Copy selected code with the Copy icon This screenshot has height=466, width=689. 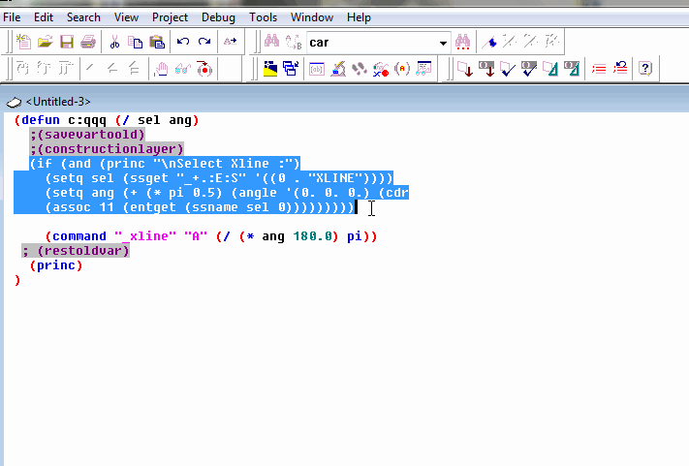tap(135, 42)
